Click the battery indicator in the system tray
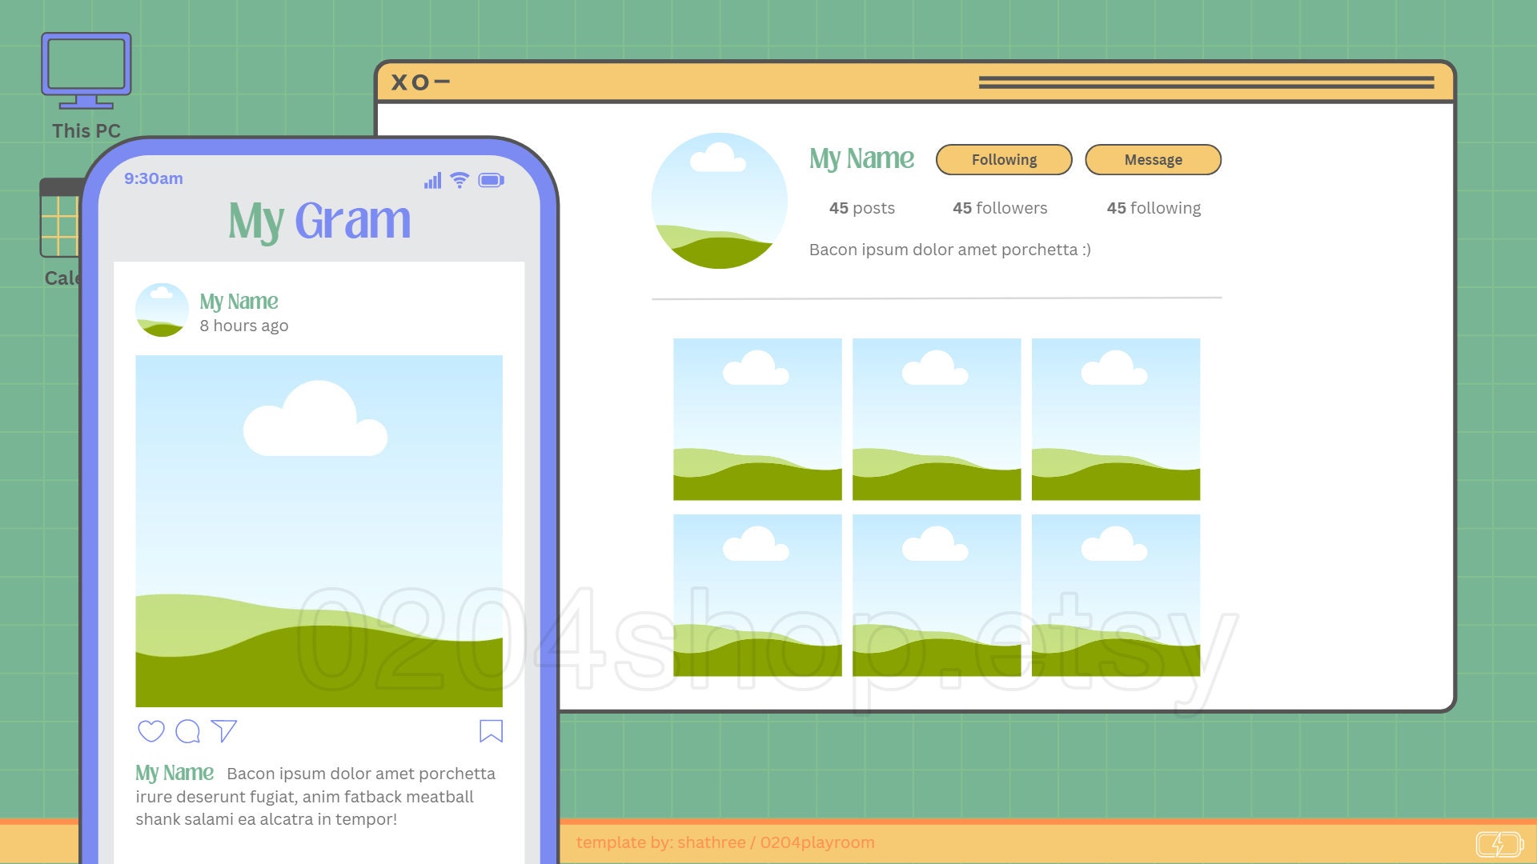 1500,842
